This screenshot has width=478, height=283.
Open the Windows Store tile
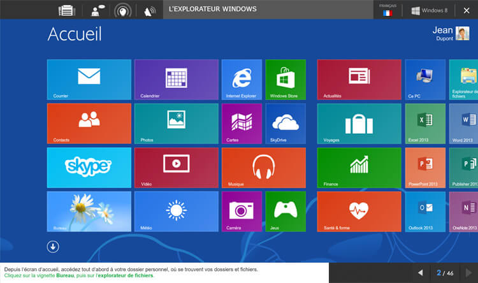click(286, 80)
